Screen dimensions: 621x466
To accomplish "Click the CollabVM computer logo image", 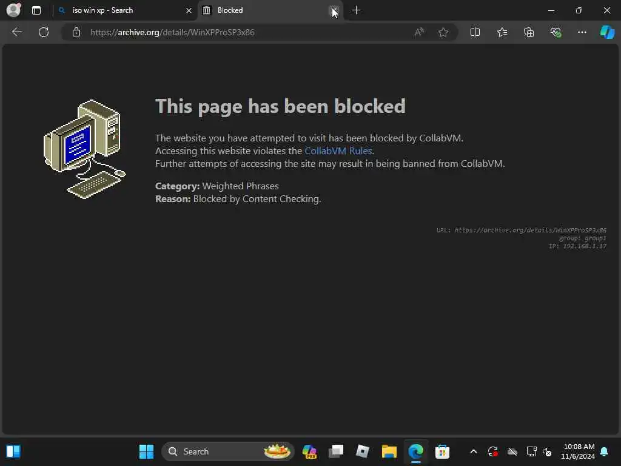I will click(84, 149).
